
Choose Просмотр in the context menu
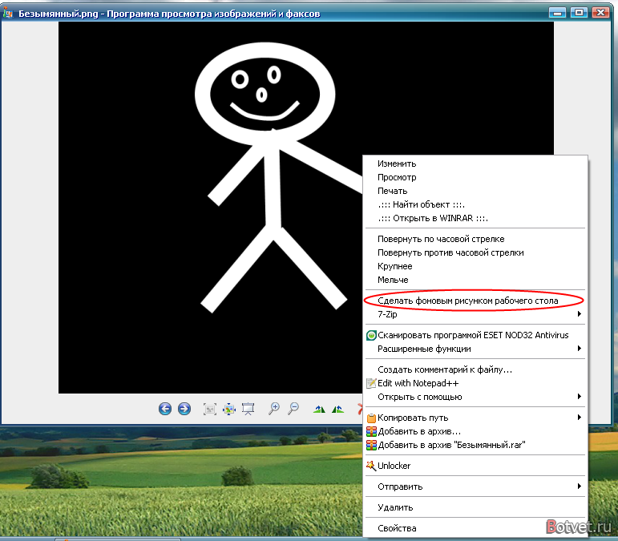(475, 177)
